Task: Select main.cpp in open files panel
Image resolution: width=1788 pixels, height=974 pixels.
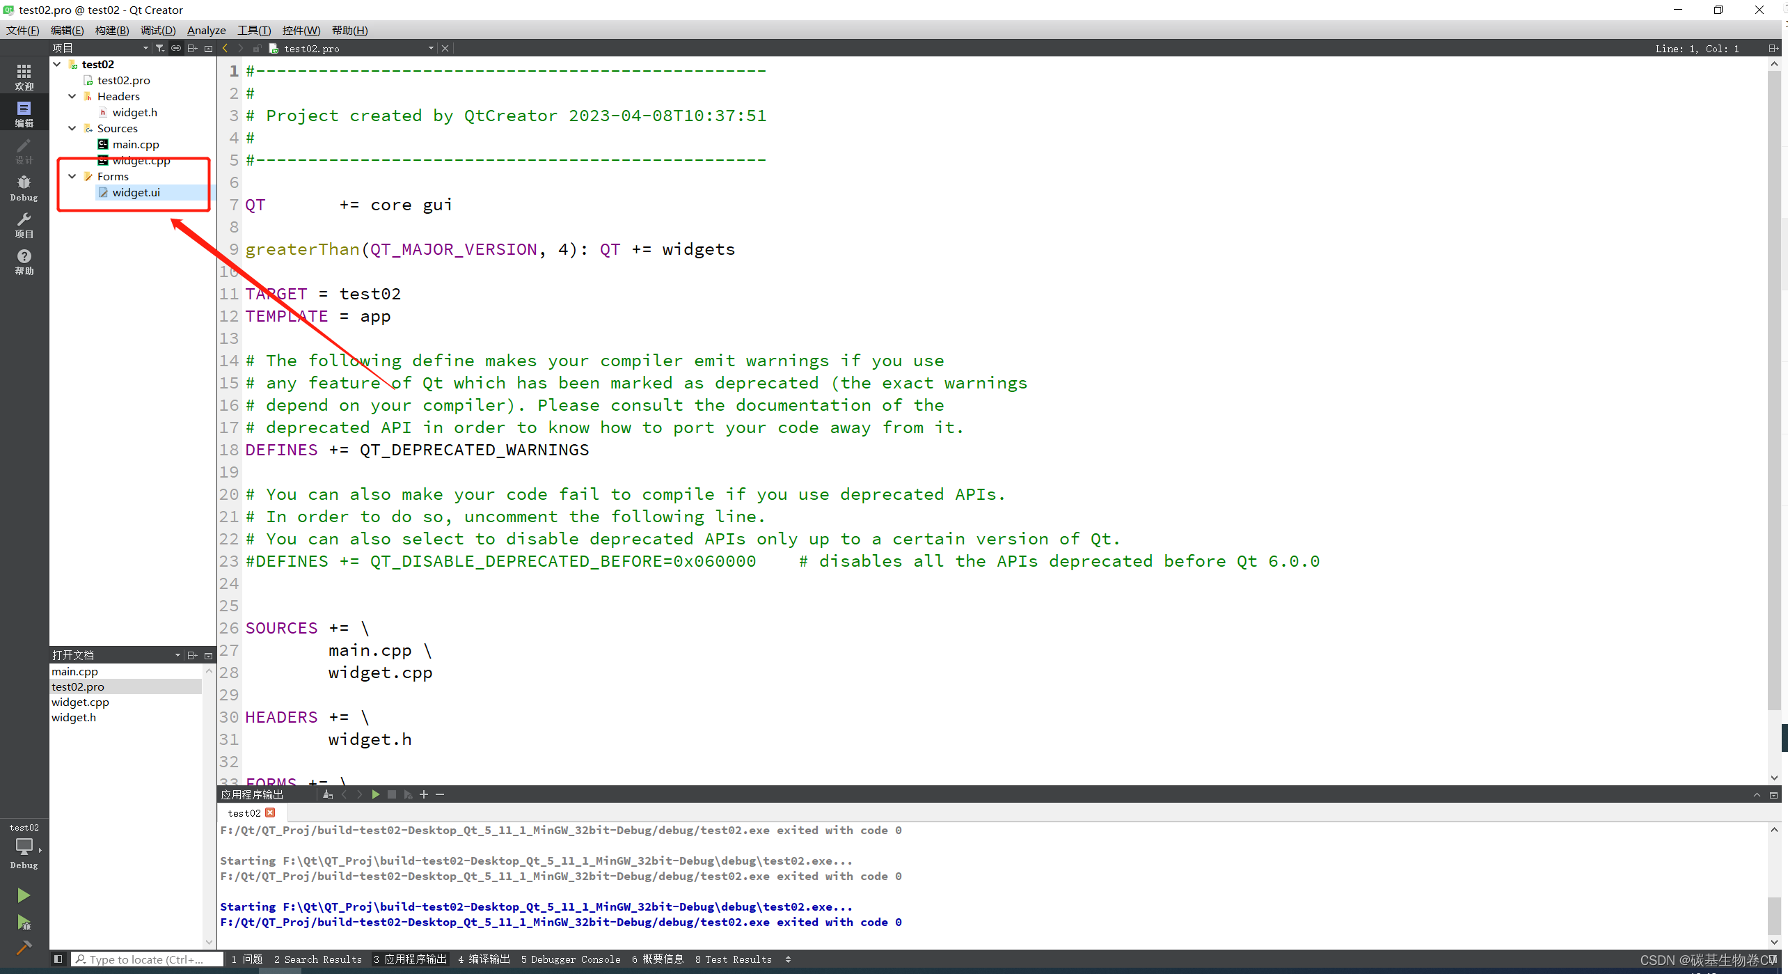Action: pos(75,670)
